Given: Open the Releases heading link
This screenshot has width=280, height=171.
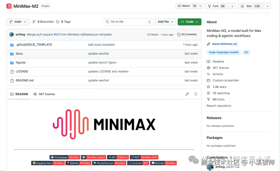Looking at the screenshot, I should pyautogui.click(x=214, y=118).
